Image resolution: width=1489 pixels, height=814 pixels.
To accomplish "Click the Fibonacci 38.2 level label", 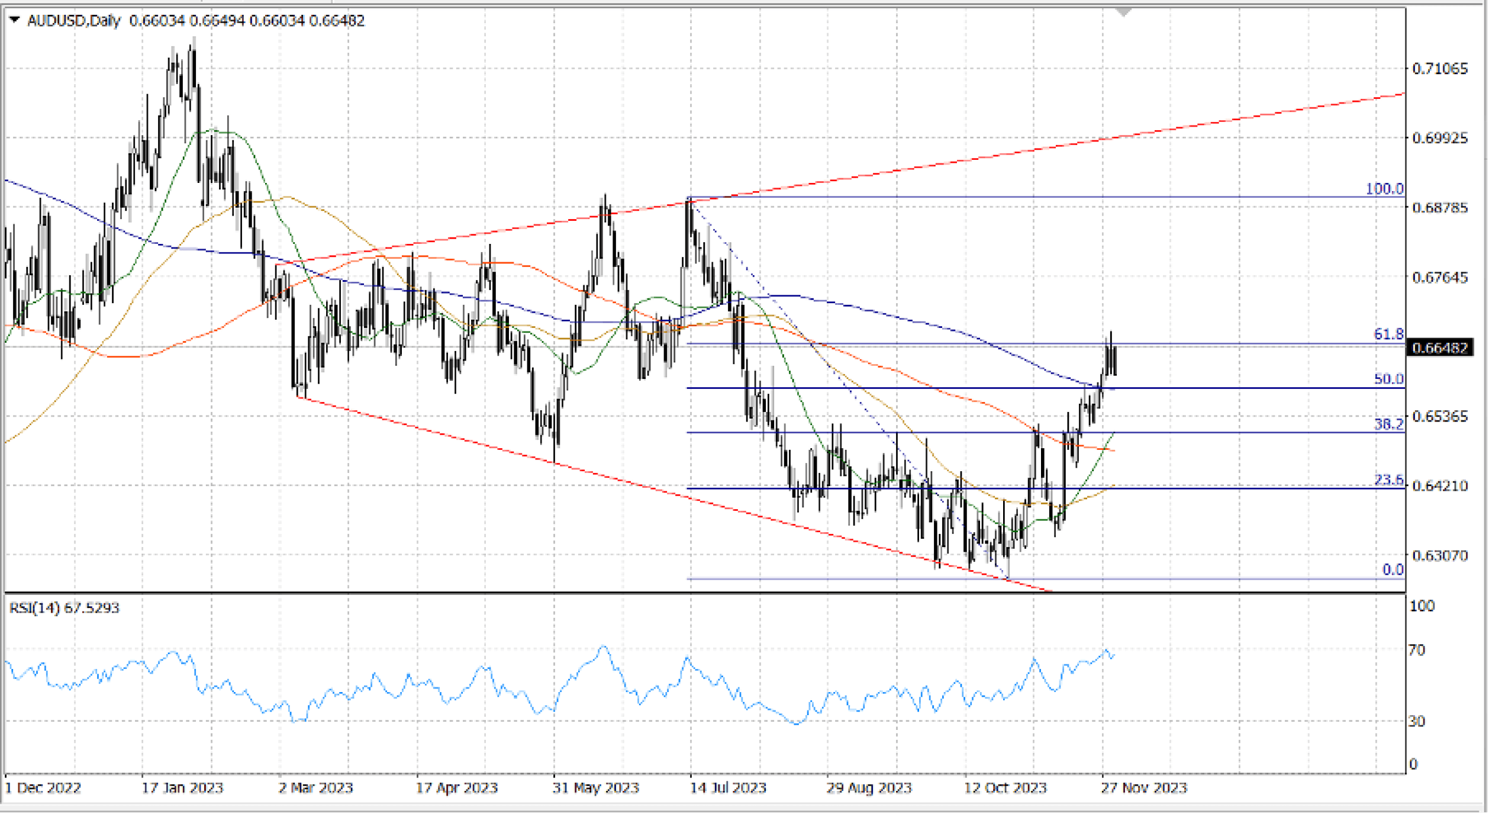I will pyautogui.click(x=1388, y=424).
